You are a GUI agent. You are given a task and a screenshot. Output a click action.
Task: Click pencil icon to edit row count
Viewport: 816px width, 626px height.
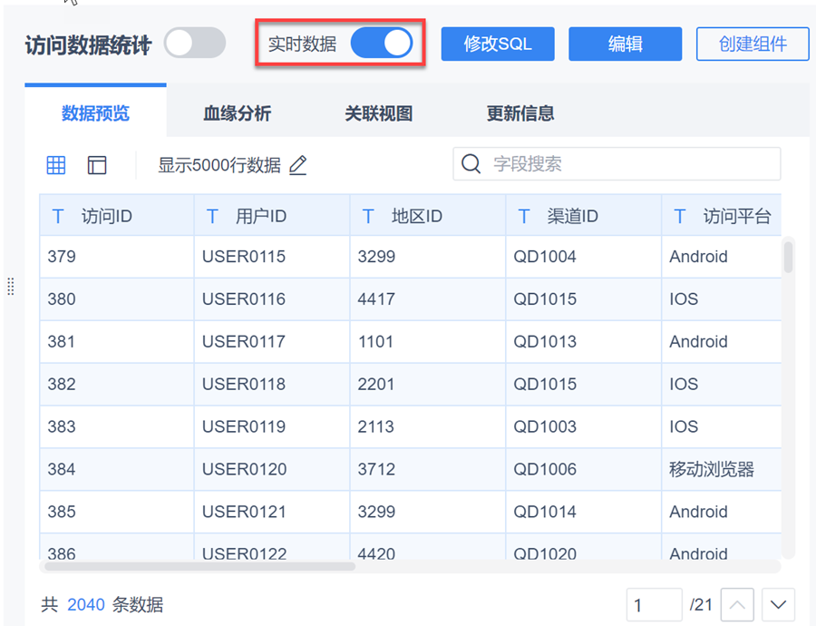pos(298,165)
